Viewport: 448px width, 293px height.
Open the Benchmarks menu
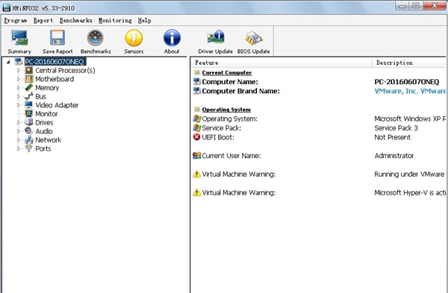(75, 21)
